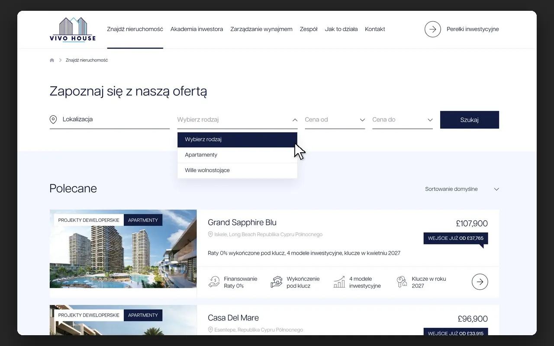Select Wybierz rodzaj option in the list
Image resolution: width=554 pixels, height=346 pixels.
[237, 140]
